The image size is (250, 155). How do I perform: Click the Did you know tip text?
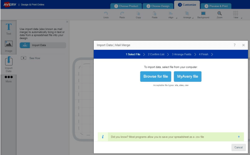157,137
